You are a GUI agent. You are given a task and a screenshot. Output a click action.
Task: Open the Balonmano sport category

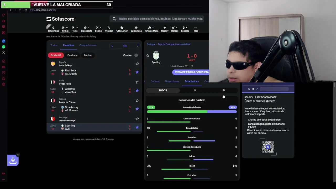coord(136,29)
